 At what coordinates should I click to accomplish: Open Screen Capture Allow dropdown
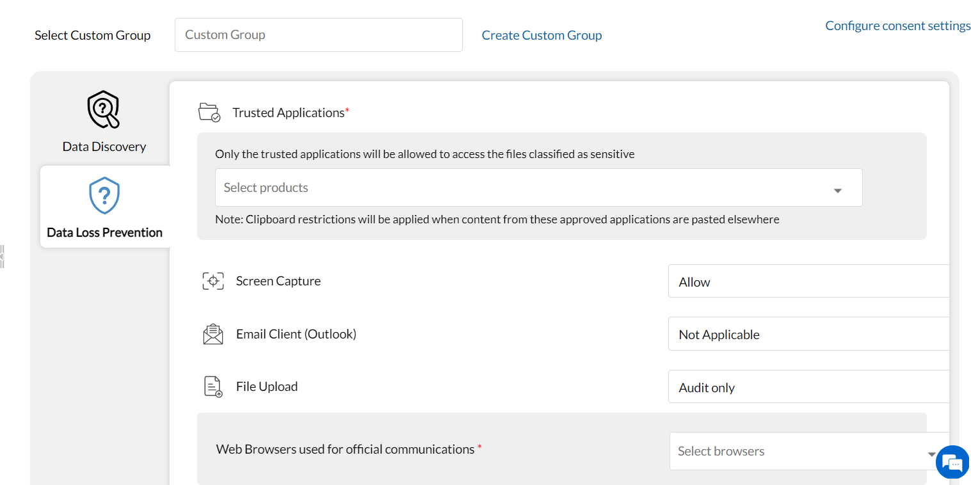pyautogui.click(x=808, y=282)
